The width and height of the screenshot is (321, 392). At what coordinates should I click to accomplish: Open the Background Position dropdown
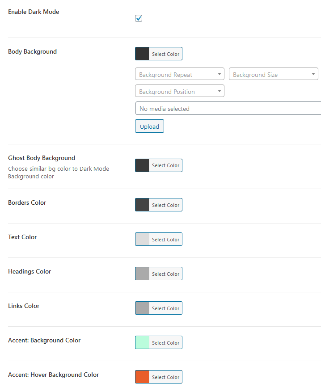(179, 92)
